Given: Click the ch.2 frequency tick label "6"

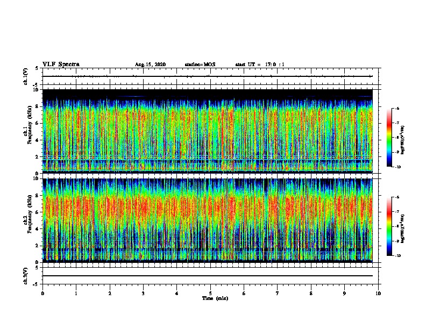Looking at the screenshot, I should point(38,212).
